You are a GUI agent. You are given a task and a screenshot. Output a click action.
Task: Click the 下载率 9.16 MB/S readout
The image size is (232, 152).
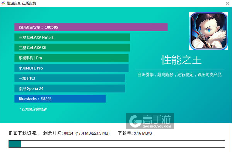(135, 133)
